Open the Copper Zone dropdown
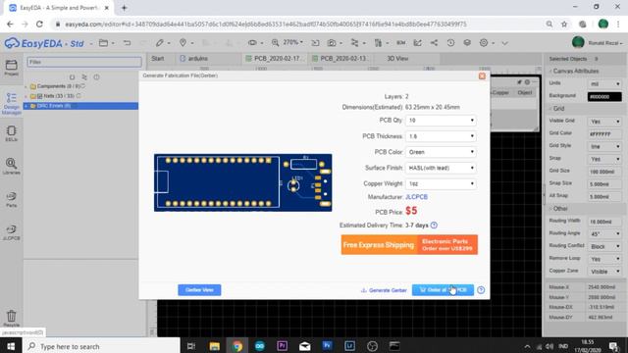Viewport: 628px width, 353px height. 604,272
